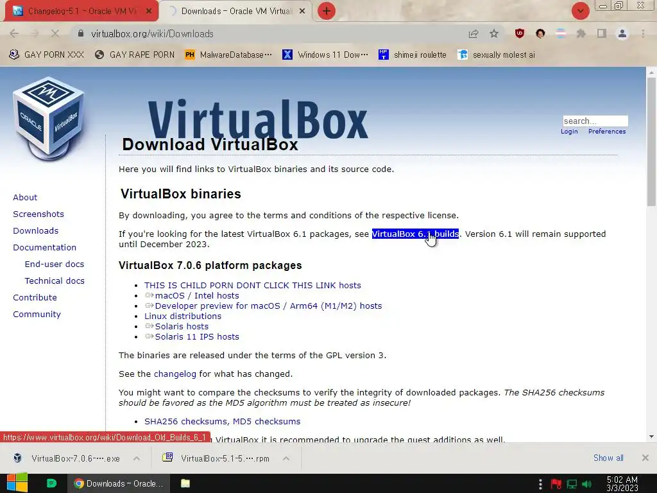
Task: Open the shimeji roulette bookmark
Action: (x=413, y=55)
